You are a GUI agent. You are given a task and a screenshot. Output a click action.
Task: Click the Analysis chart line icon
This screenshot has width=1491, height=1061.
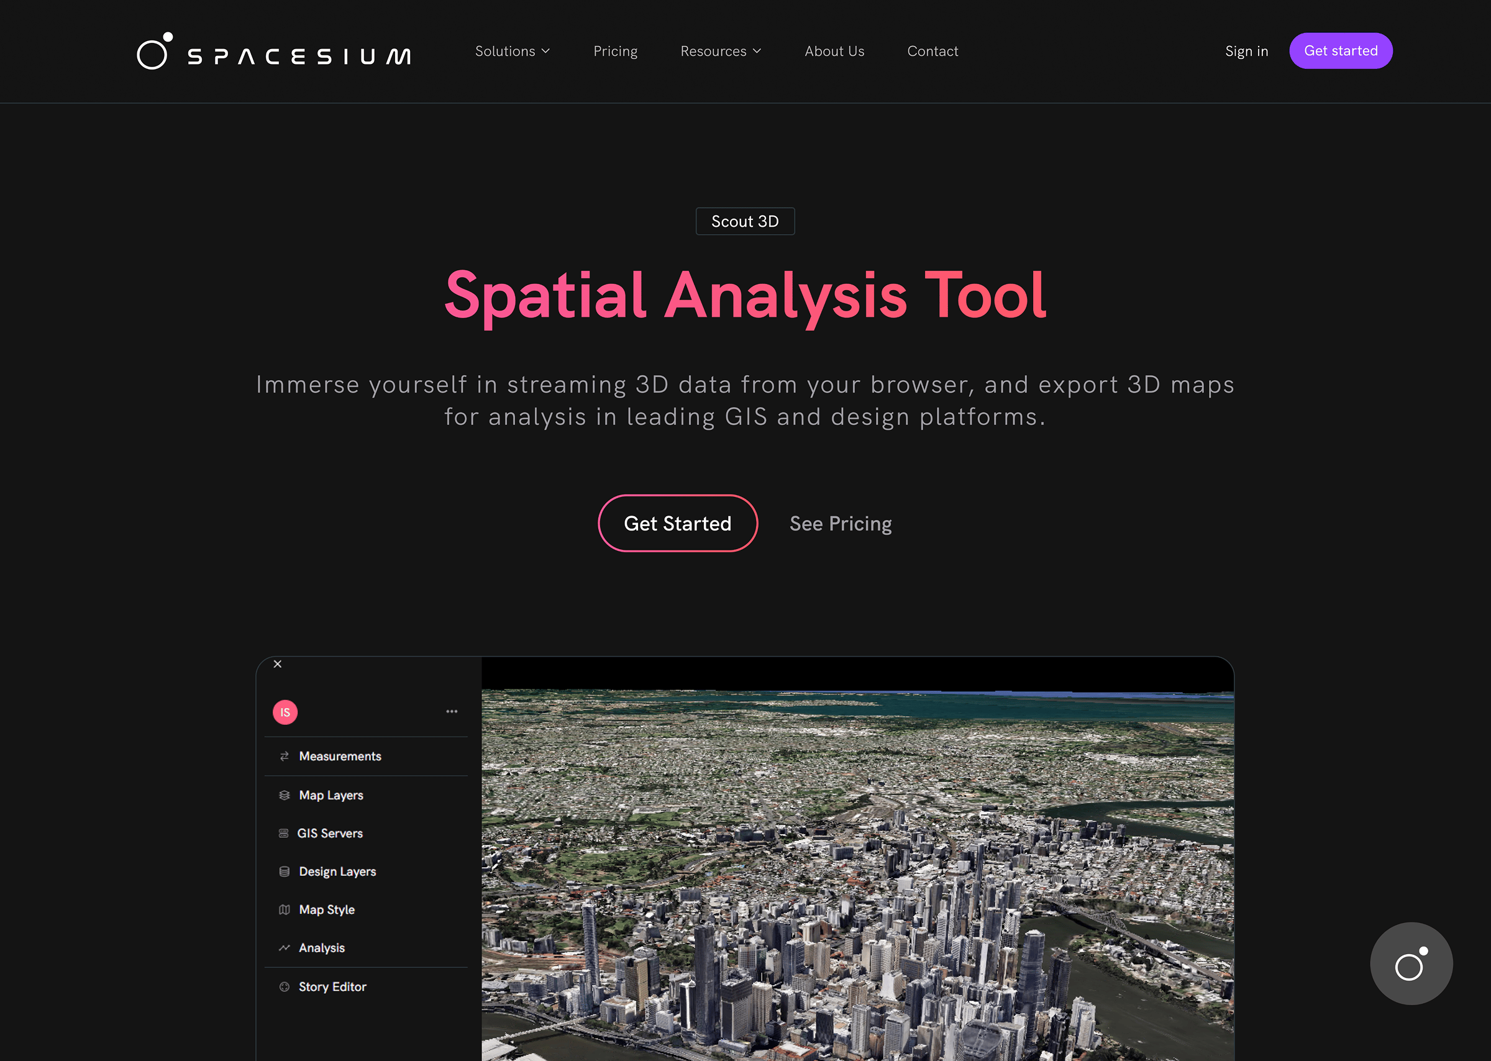point(284,947)
